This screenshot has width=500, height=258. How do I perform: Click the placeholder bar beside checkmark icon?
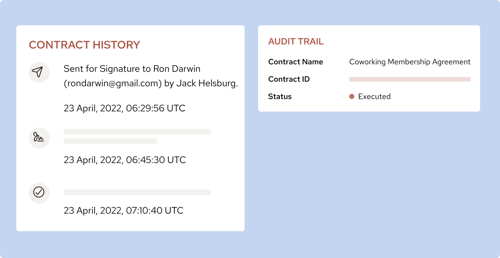pos(137,192)
